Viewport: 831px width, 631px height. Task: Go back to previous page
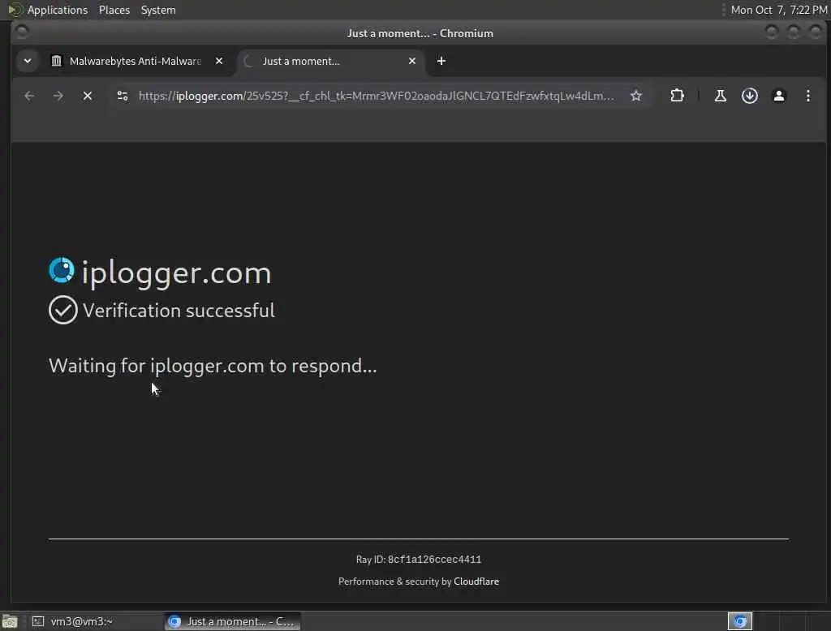coord(29,96)
